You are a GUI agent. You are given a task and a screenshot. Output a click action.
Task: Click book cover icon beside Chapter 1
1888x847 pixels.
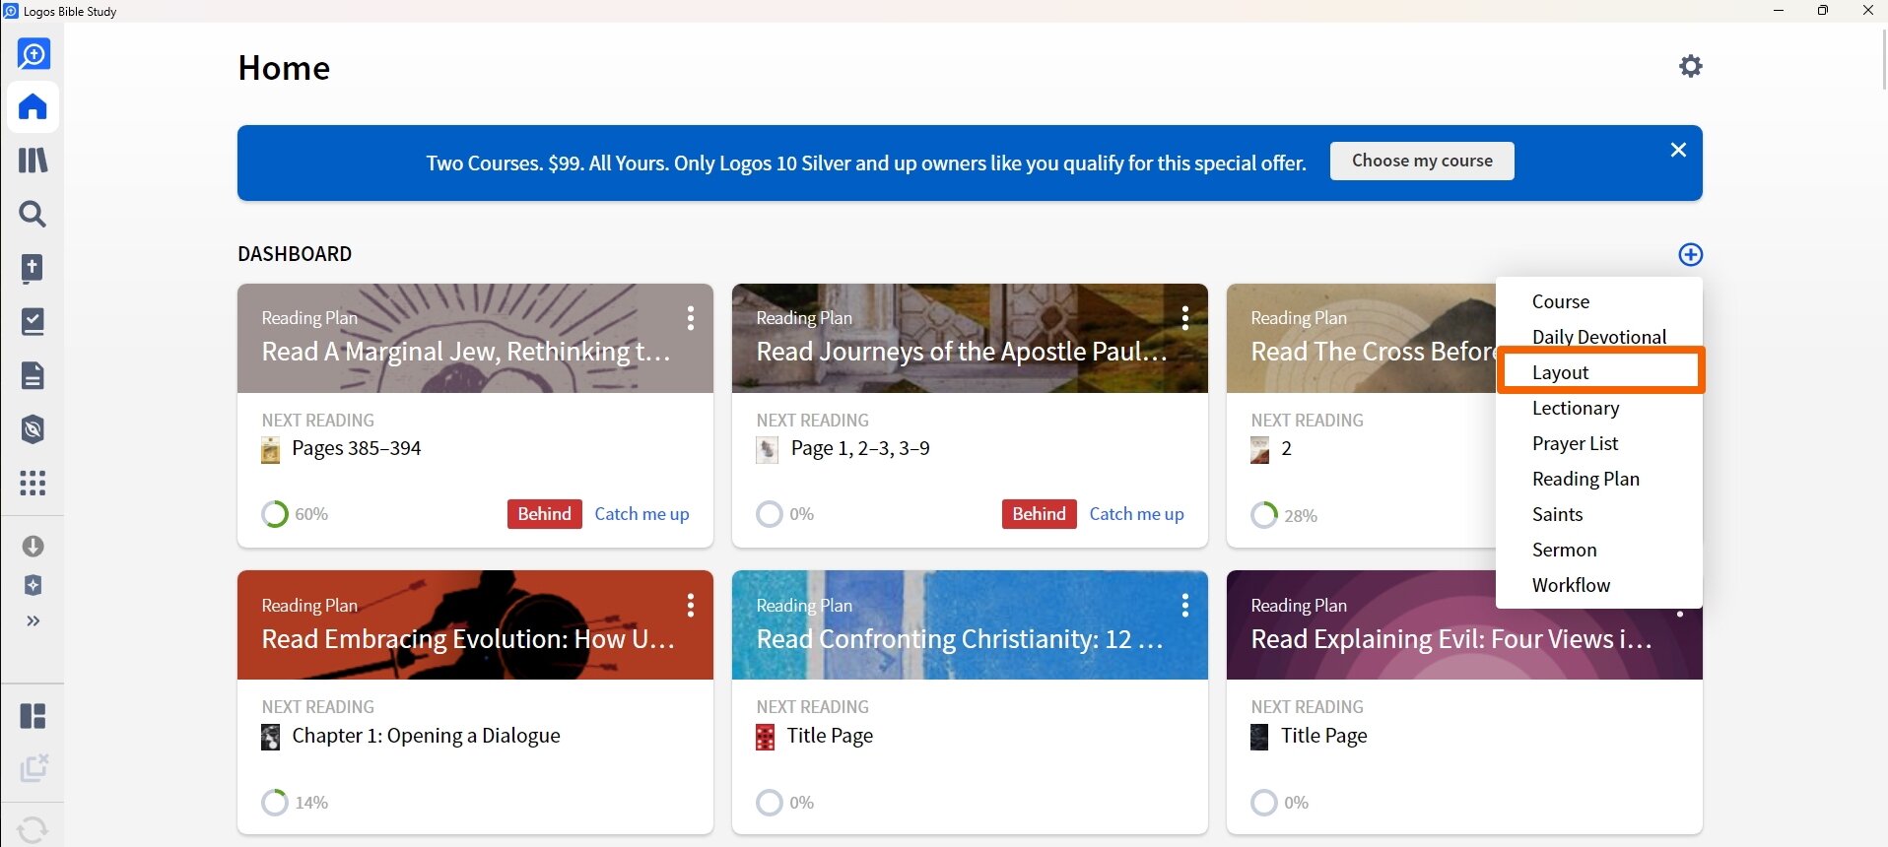click(271, 738)
